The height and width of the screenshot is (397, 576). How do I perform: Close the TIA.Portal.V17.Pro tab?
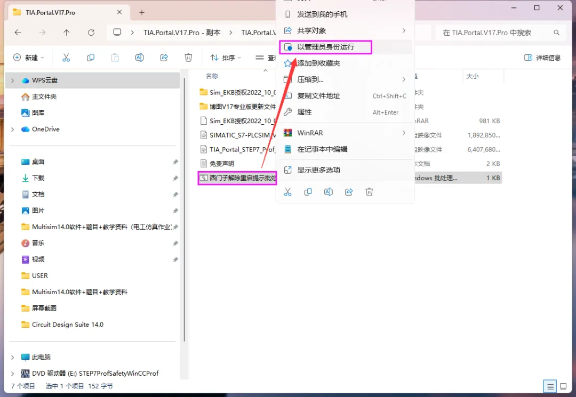[119, 12]
